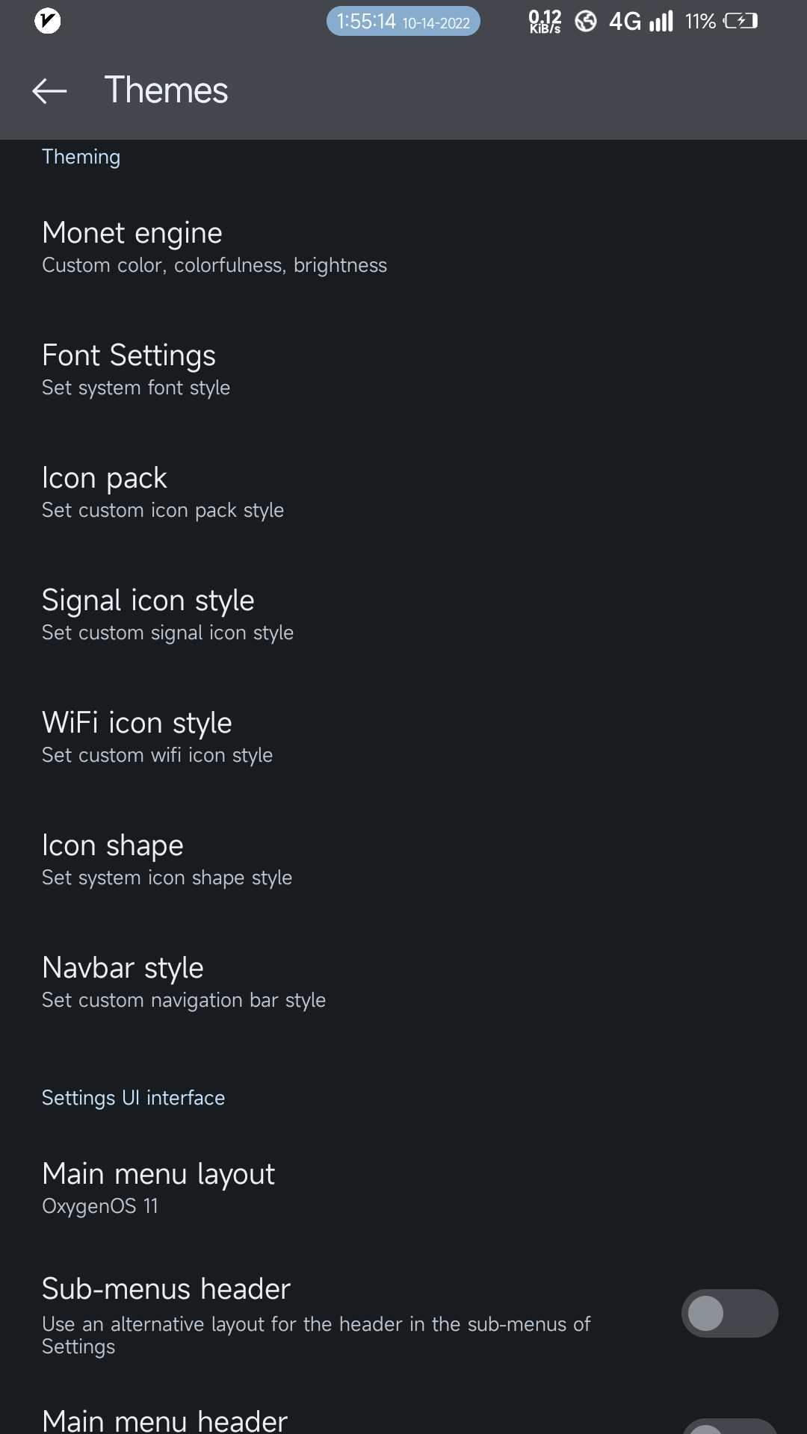Open Navbar style options
807x1434 pixels.
pyautogui.click(x=184, y=982)
